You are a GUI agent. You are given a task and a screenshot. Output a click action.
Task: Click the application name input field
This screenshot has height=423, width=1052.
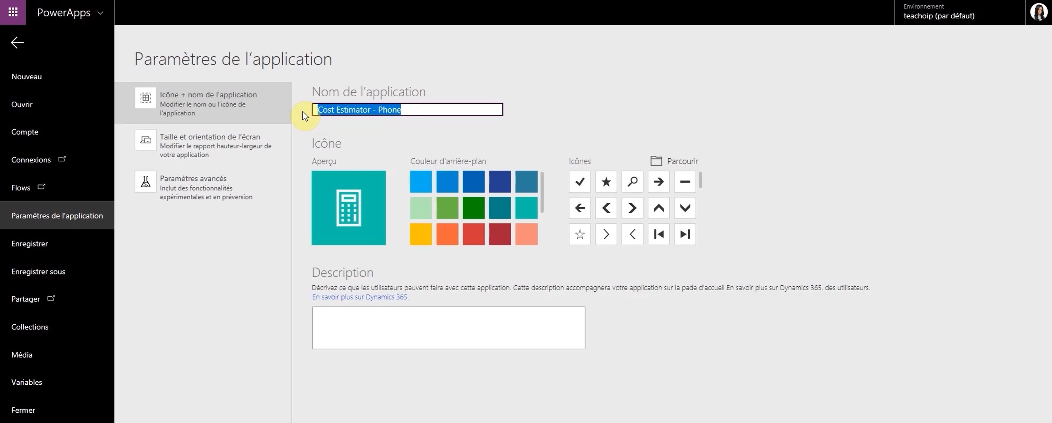407,109
